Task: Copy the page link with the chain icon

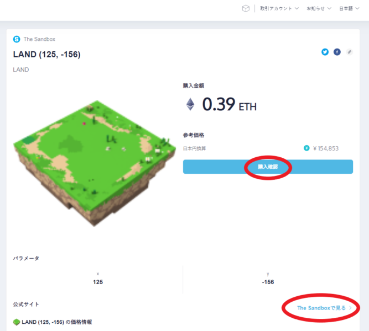Action: click(x=350, y=52)
